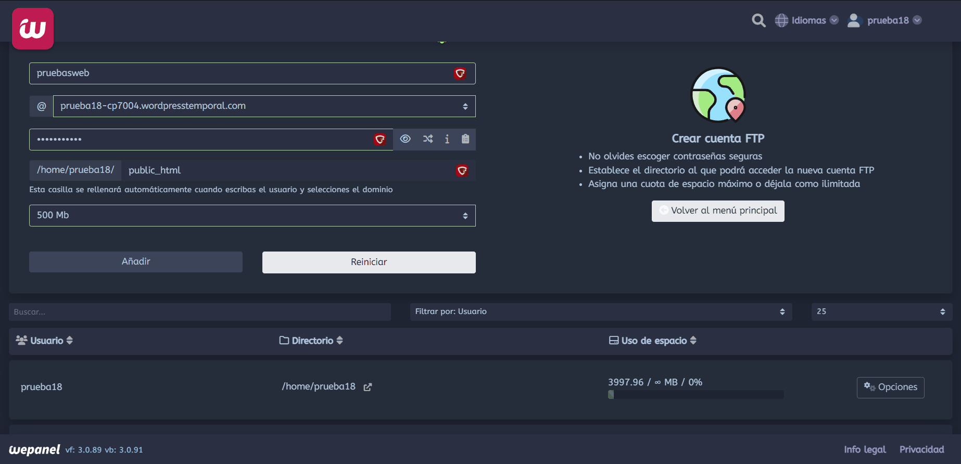Open /home/prueba18 directory external link icon
Screen dimensions: 961x464
pos(368,387)
